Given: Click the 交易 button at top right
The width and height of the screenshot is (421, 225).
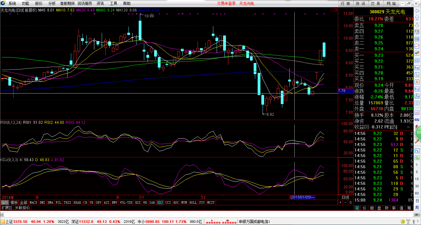Looking at the screenshot, I should [375, 3].
